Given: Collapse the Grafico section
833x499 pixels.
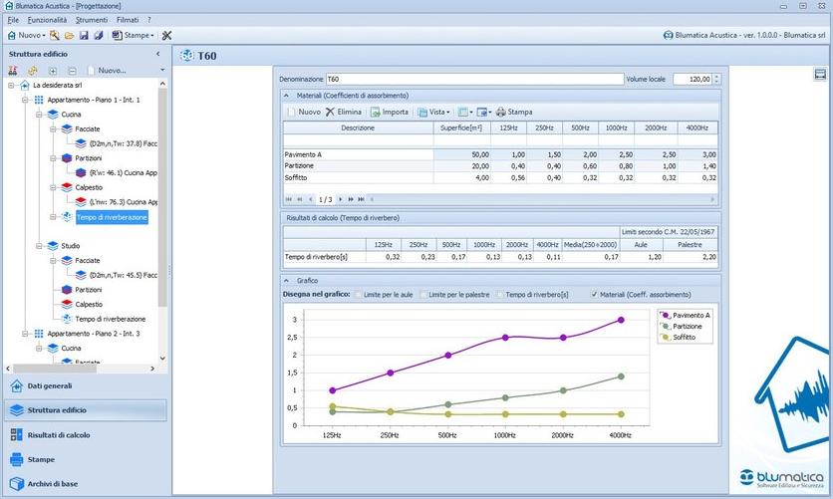Looking at the screenshot, I should coord(287,280).
